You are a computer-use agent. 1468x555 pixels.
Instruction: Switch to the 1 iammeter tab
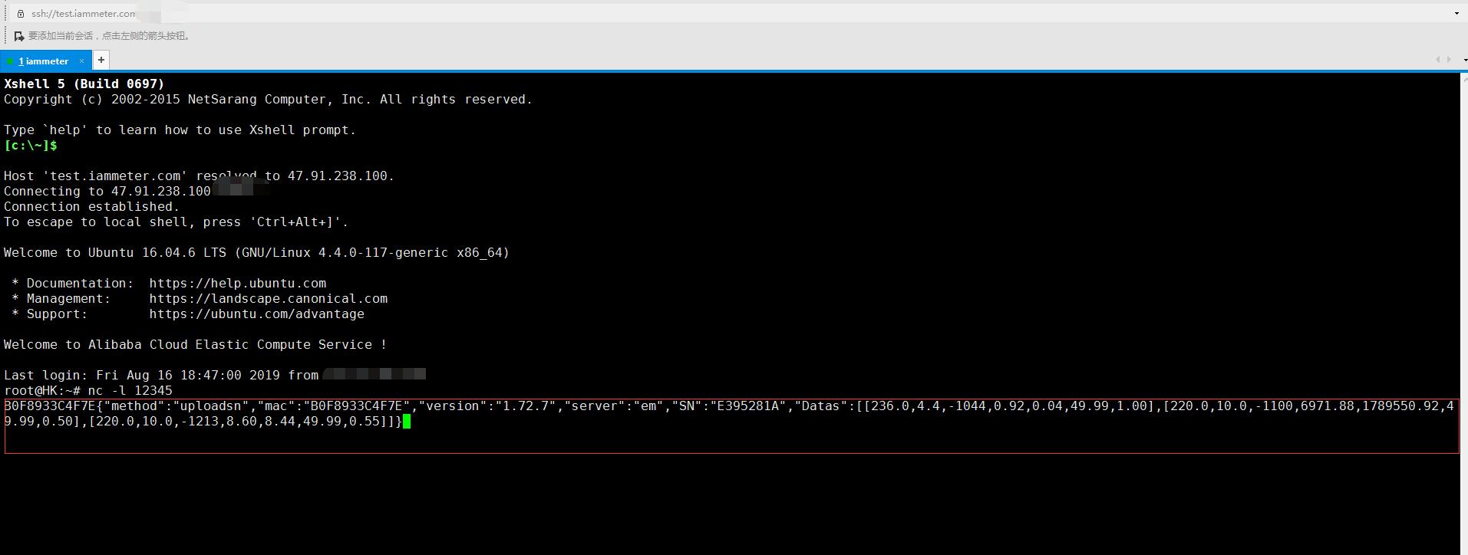click(44, 61)
